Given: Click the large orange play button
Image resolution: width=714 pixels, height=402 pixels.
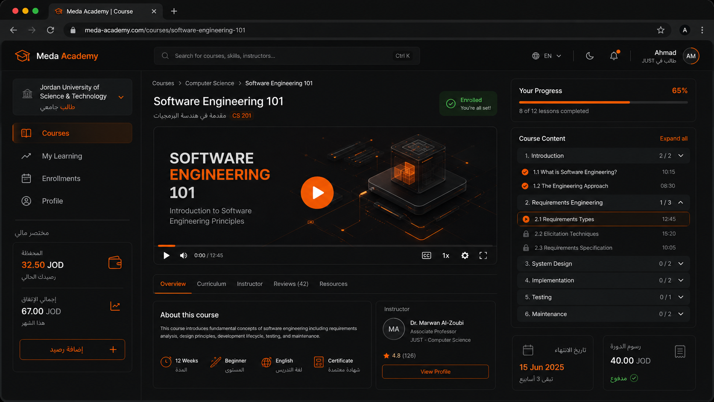Looking at the screenshot, I should 317,193.
